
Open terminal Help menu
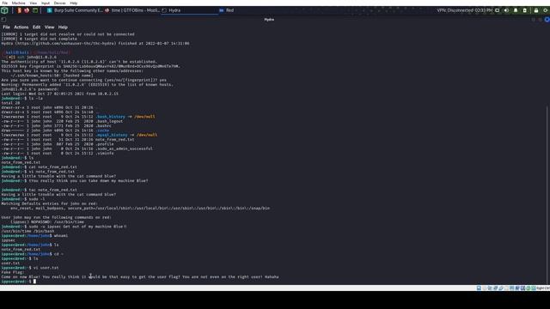click(x=63, y=27)
